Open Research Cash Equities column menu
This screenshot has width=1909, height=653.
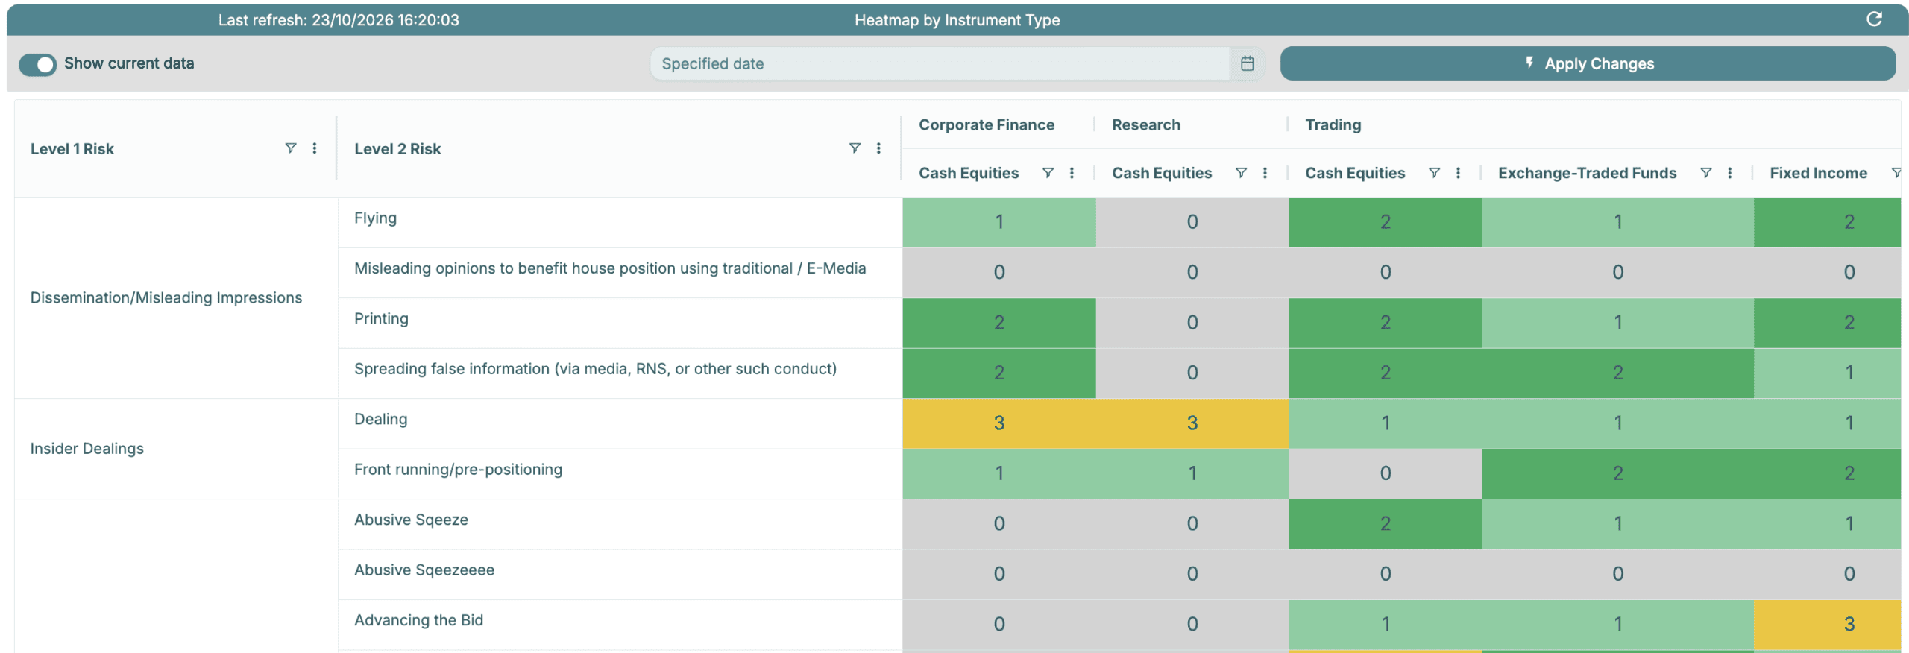tap(1265, 173)
